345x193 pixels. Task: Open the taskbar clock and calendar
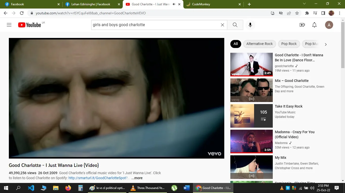tap(323, 188)
